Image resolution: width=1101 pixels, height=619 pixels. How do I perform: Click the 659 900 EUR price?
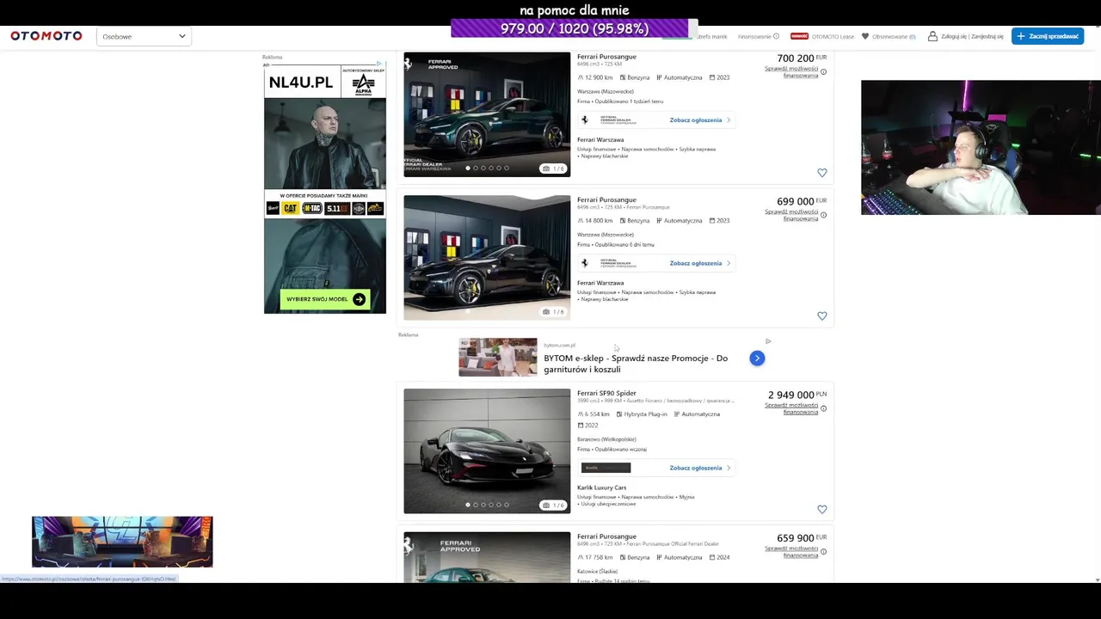(801, 538)
